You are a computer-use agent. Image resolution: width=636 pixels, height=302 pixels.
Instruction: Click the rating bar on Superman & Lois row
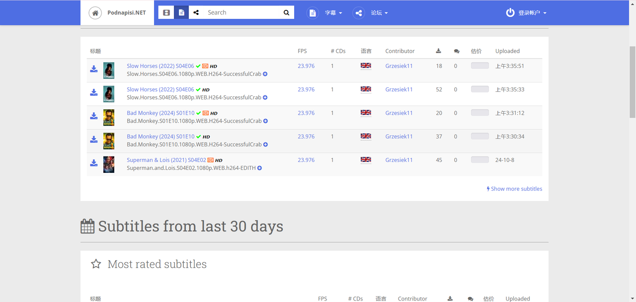(480, 159)
